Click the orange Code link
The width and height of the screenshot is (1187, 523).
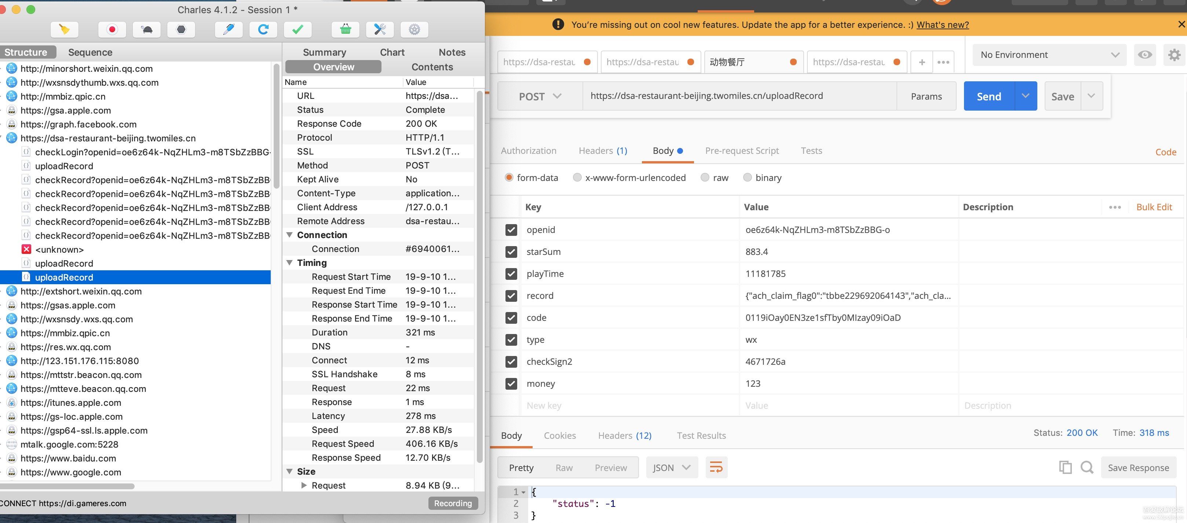tap(1165, 152)
